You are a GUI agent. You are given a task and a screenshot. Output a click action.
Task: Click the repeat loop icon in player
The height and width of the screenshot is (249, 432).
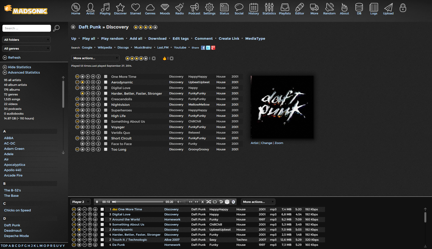(215, 202)
